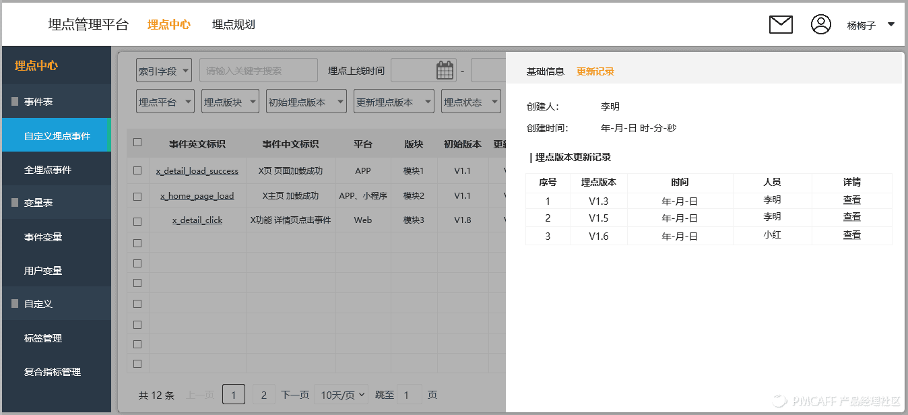Toggle the select-all checkbox in table header

coord(137,142)
